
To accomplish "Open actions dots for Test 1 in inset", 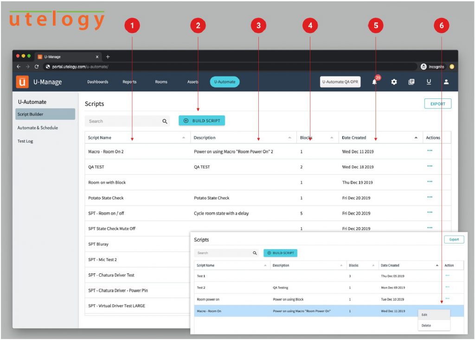I will (448, 275).
